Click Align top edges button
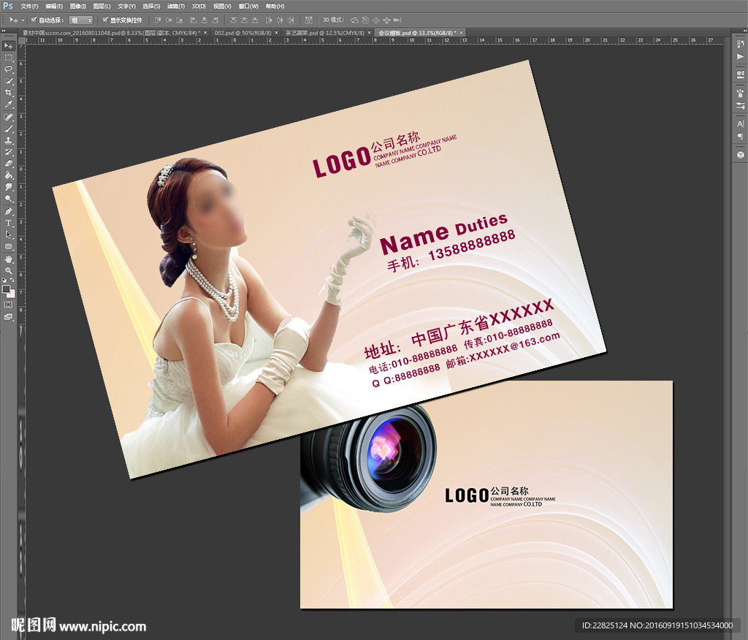Viewport: 748px width, 640px height. tap(158, 20)
